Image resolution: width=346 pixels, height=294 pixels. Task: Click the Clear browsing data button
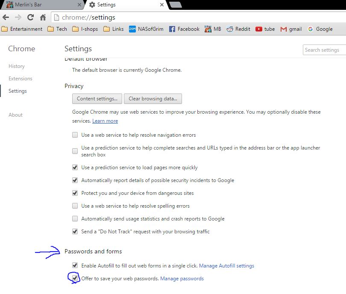153,99
